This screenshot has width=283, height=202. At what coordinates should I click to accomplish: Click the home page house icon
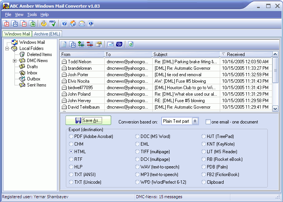click(73, 24)
